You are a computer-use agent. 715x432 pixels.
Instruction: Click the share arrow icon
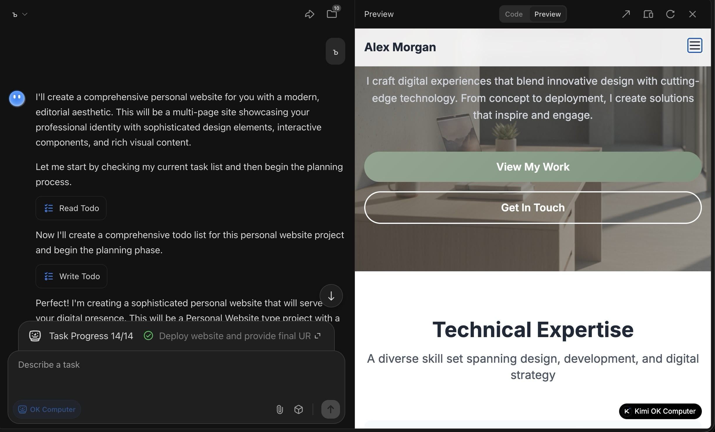pyautogui.click(x=309, y=14)
